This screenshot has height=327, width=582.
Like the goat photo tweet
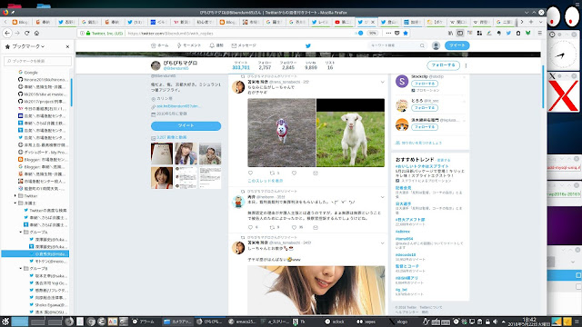coord(294,173)
